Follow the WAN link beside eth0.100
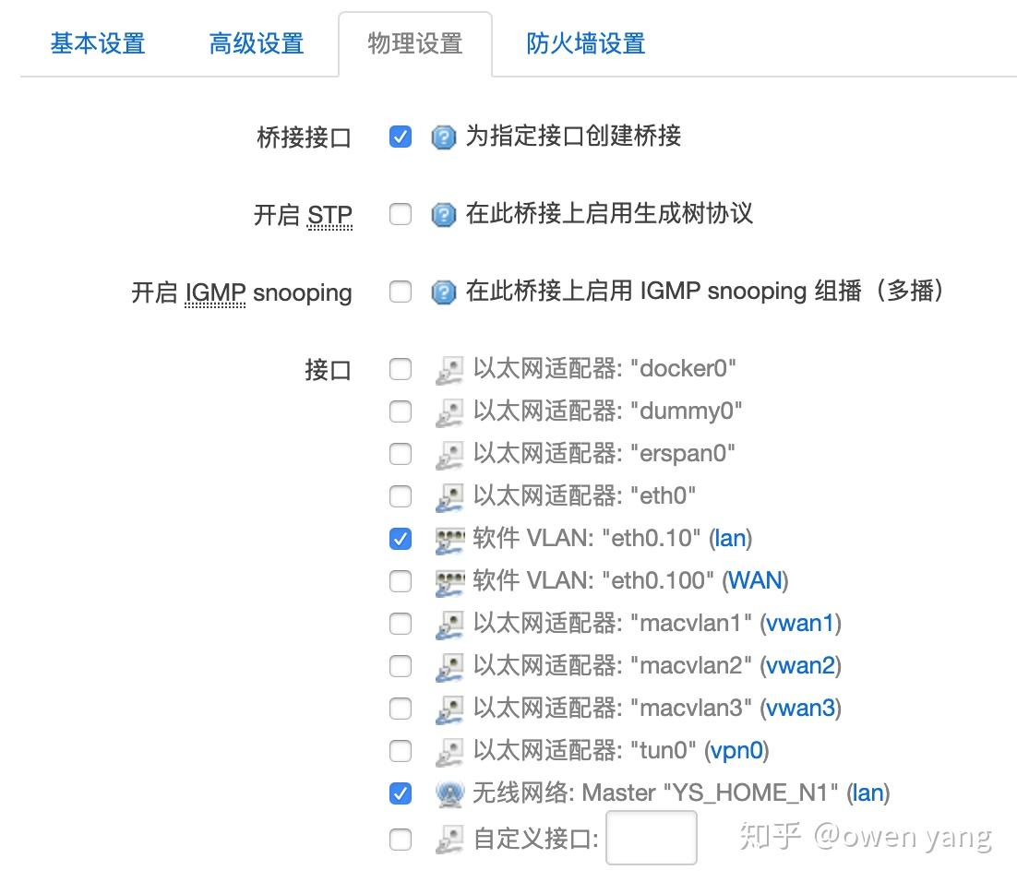 (x=755, y=581)
